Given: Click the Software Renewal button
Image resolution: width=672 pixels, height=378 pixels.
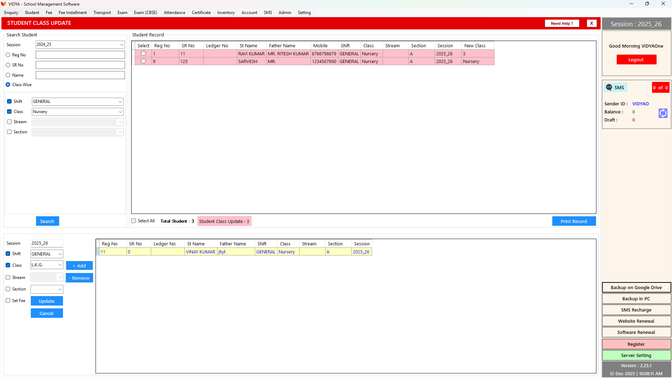Looking at the screenshot, I should click(x=636, y=332).
